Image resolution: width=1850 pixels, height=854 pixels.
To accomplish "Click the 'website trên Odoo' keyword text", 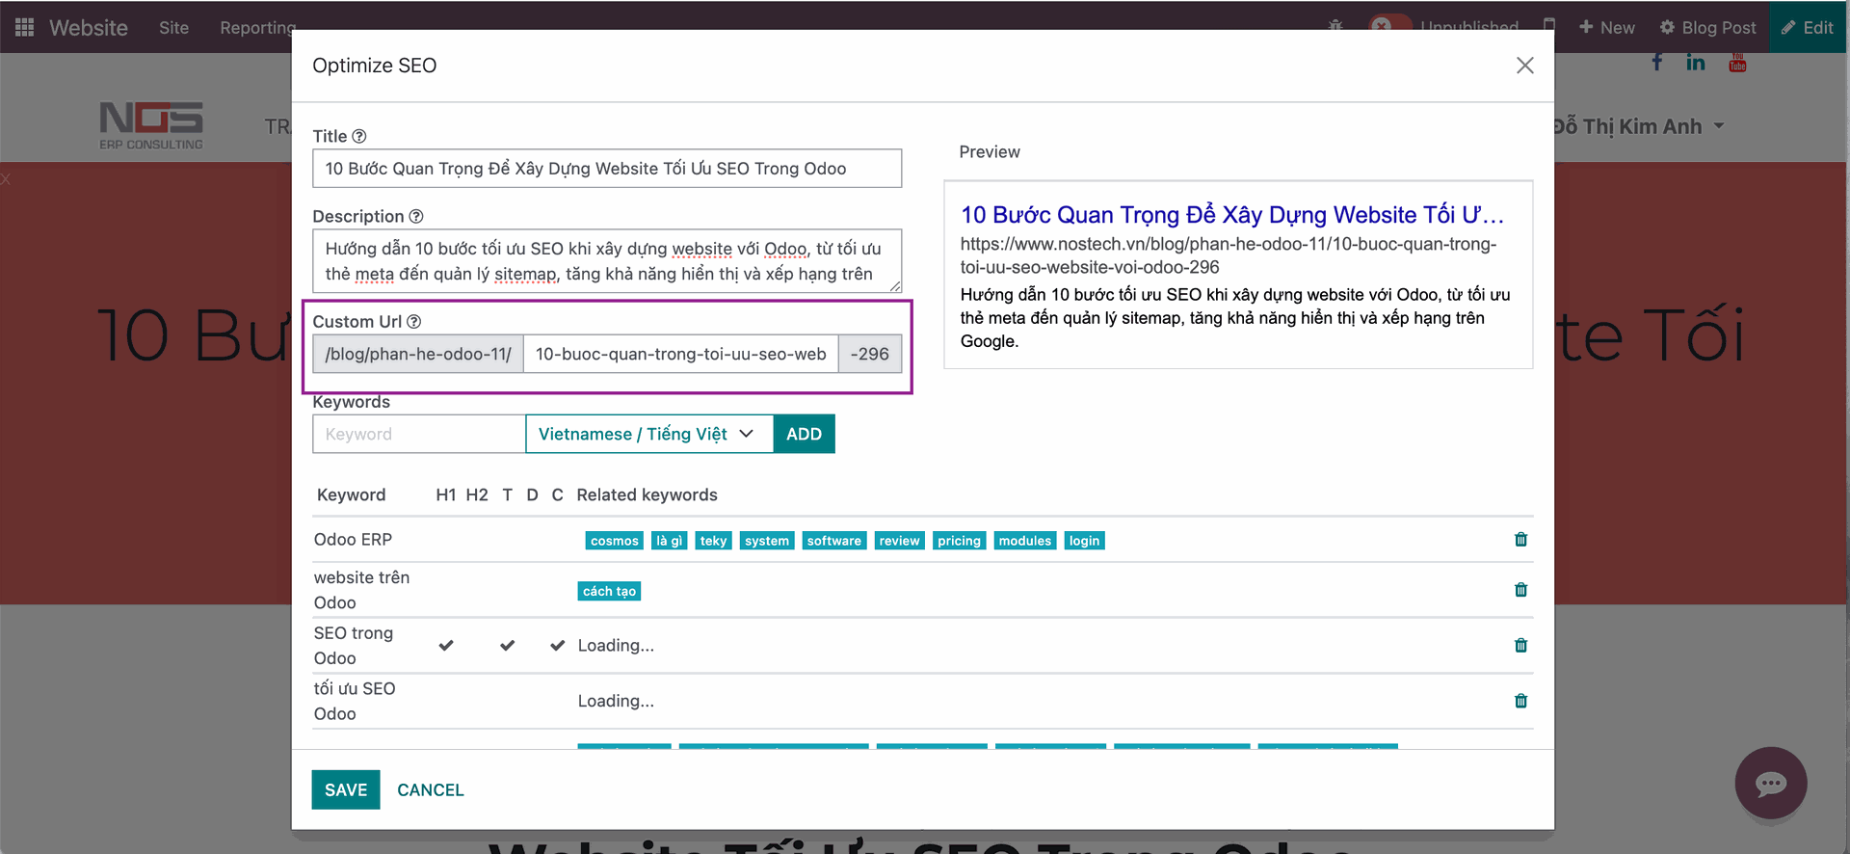I will click(361, 590).
